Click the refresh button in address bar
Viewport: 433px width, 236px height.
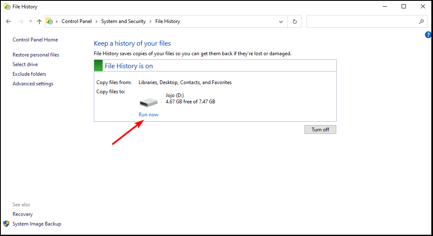click(x=295, y=21)
